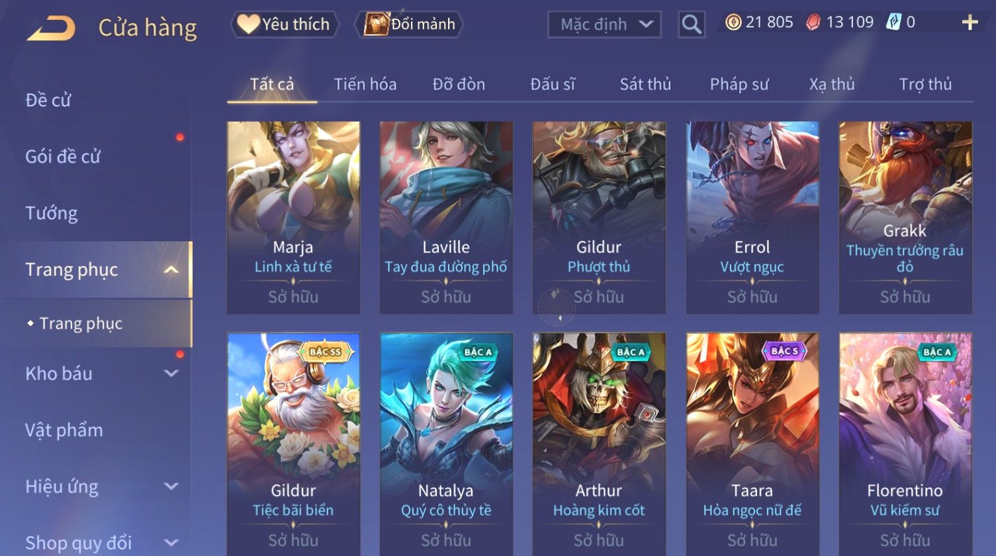Screen dimensions: 996x556
Task: Open the Mặc định sort dropdown
Action: 604,24
